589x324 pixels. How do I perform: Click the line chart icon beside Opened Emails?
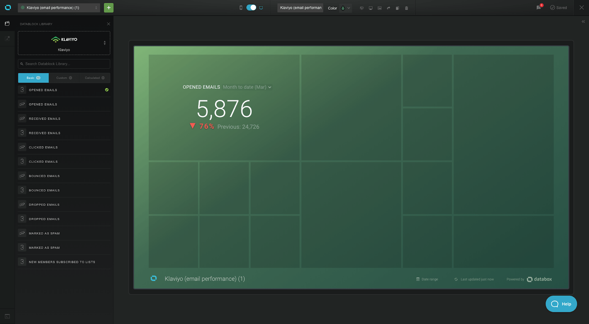(x=22, y=104)
